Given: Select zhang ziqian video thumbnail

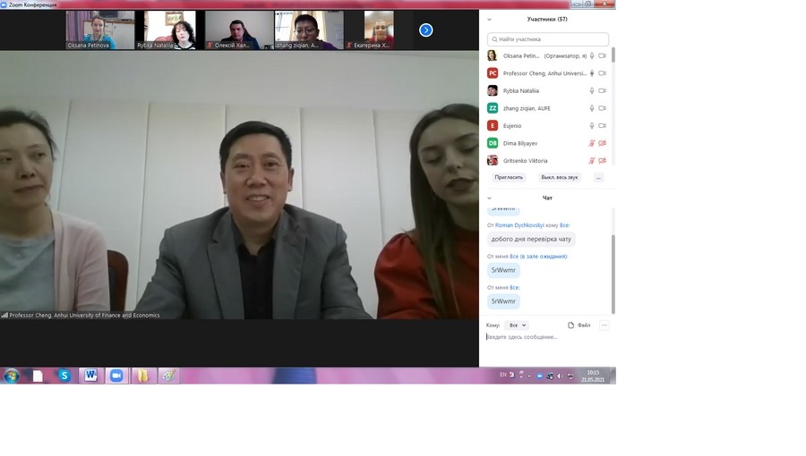Looking at the screenshot, I should click(x=308, y=30).
